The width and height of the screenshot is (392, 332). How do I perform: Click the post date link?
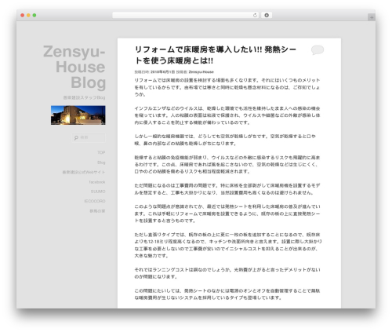pyautogui.click(x=162, y=72)
